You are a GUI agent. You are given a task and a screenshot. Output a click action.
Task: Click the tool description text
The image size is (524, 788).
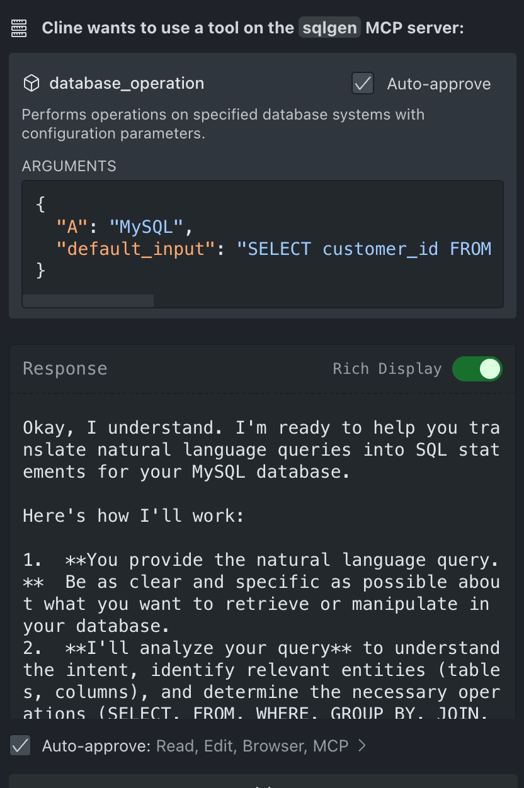223,124
